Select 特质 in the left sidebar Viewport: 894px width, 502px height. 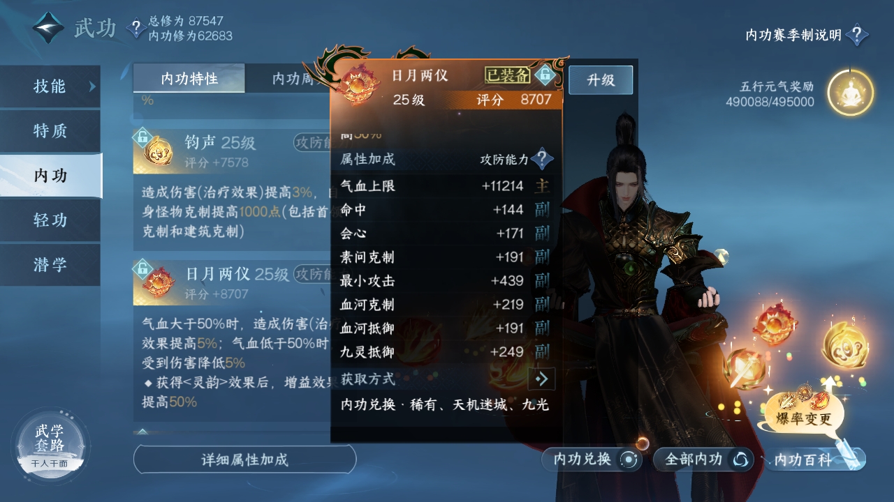click(x=50, y=131)
